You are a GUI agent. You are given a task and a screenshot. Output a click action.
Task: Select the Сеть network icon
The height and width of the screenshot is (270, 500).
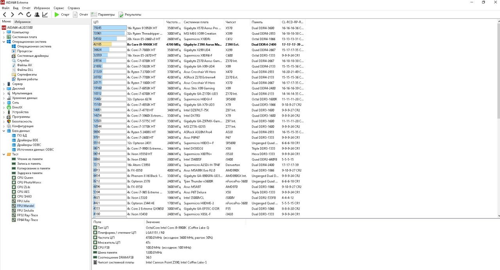9,103
